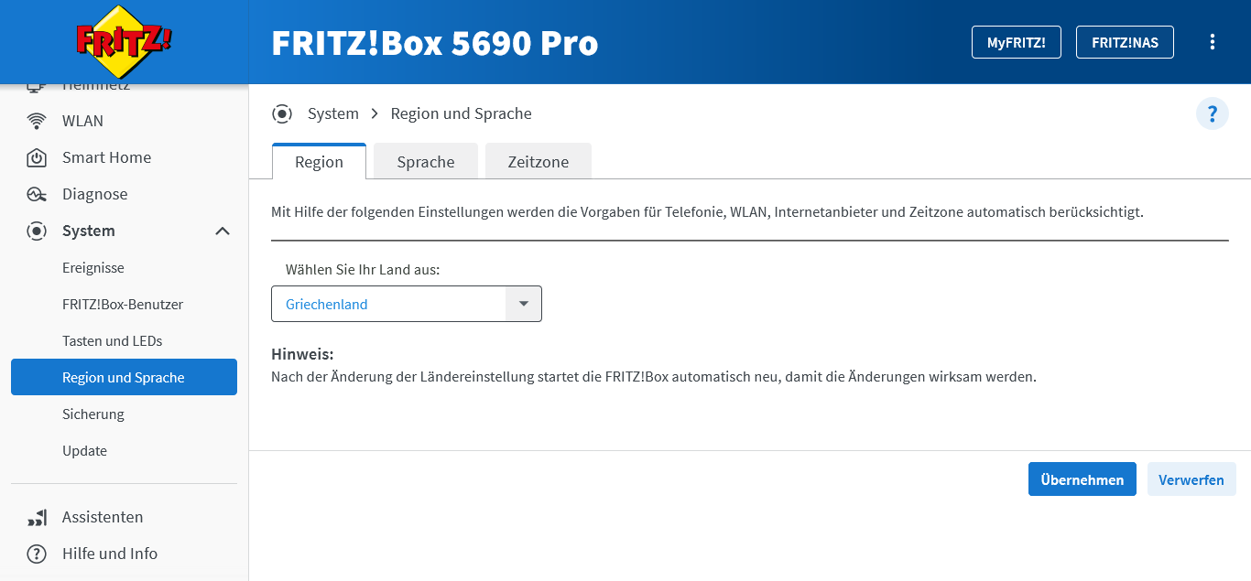Click the Verwerfen button
This screenshot has width=1251, height=581.
[x=1191, y=479]
